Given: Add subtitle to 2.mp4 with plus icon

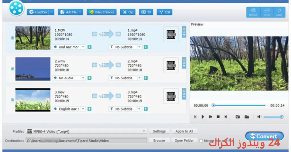Looking at the screenshot, I should coord(146,78).
